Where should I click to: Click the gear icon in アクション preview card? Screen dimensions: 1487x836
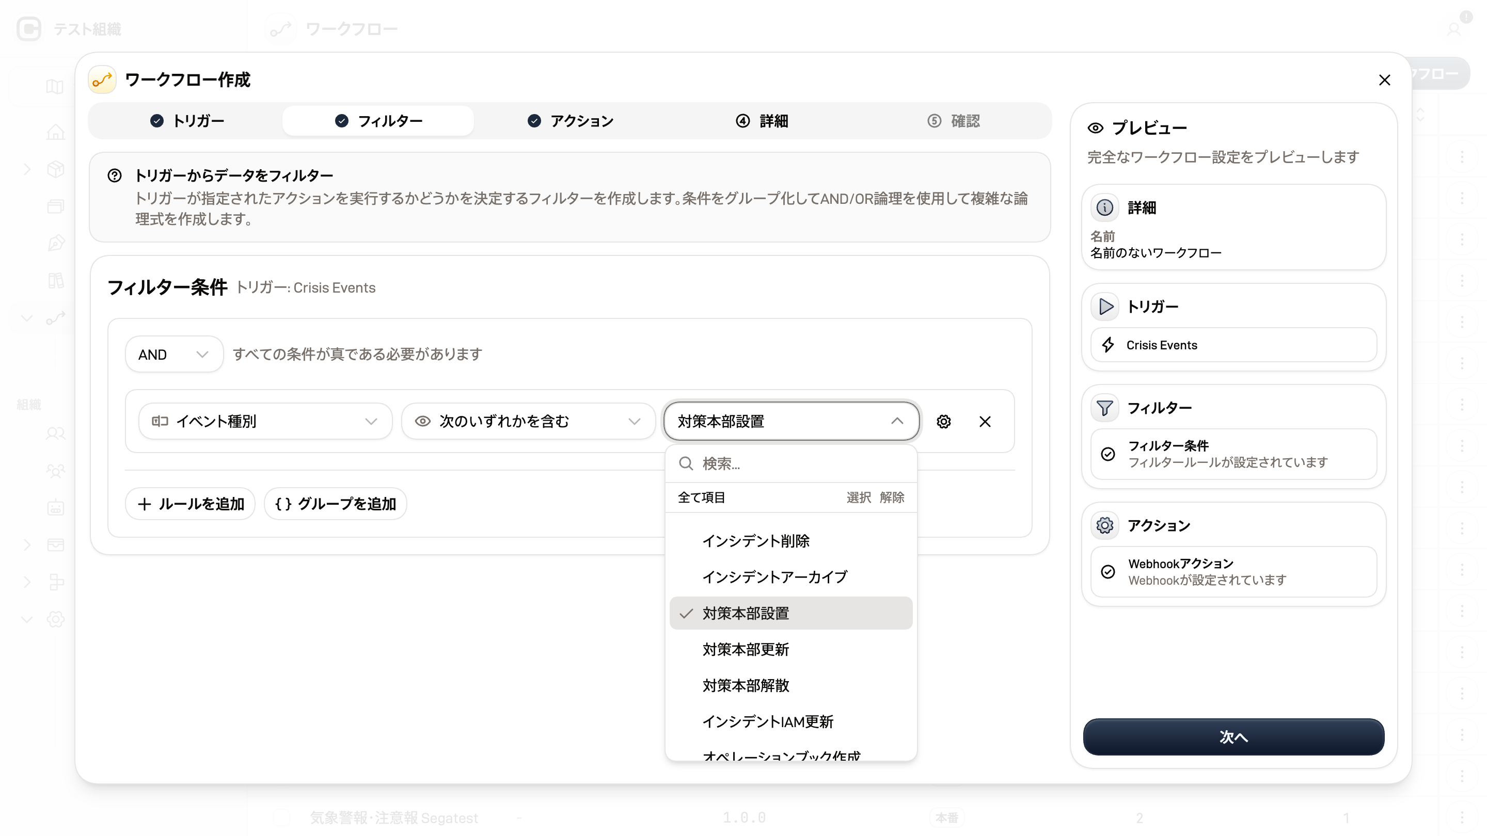[x=1104, y=526]
